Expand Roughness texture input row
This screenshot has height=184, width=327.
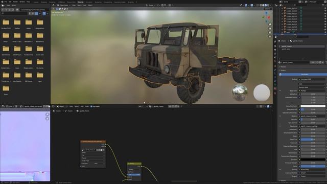tap(280, 126)
